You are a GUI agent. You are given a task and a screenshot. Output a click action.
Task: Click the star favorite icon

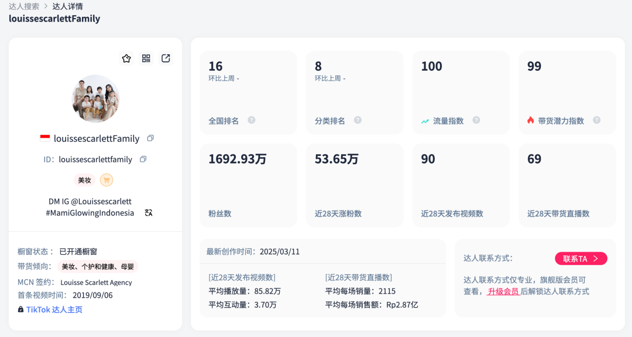[126, 58]
